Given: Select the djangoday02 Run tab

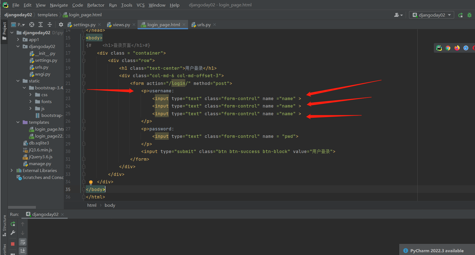Looking at the screenshot, I should pos(45,214).
